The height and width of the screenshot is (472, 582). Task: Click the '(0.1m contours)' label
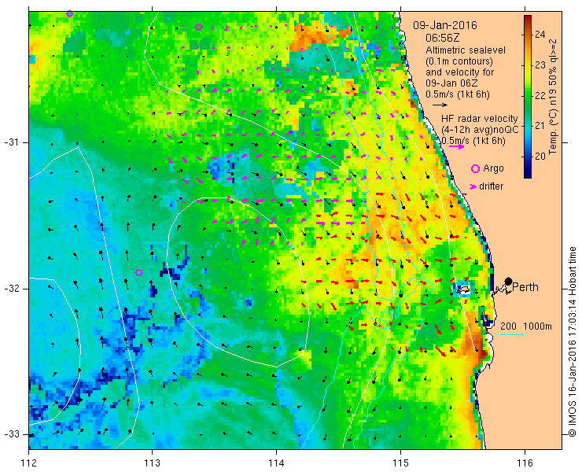tap(459, 61)
